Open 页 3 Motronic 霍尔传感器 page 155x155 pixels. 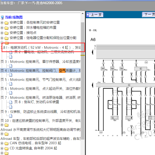[41, 62]
